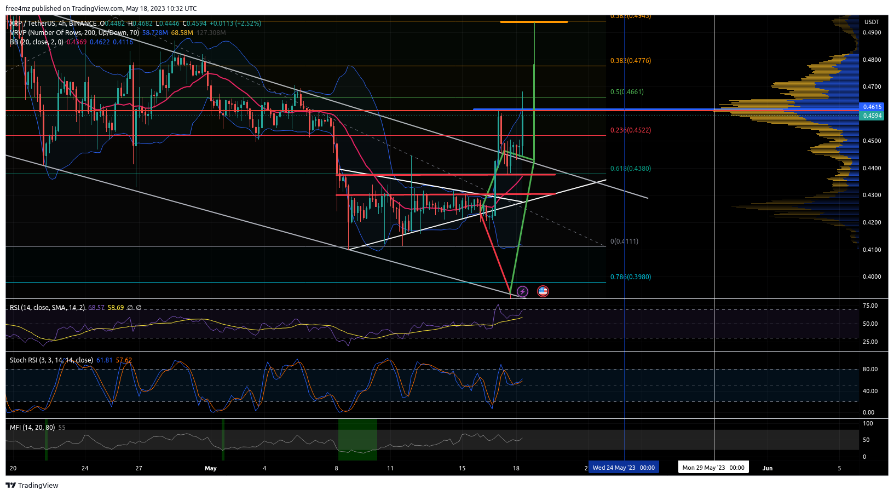Click the two null-value symbols after the RSI readings
Image resolution: width=894 pixels, height=495 pixels.
(x=134, y=308)
